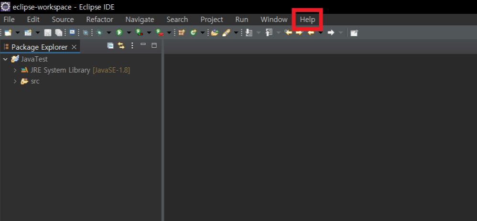Click the Save floppy disk icon

pyautogui.click(x=48, y=32)
